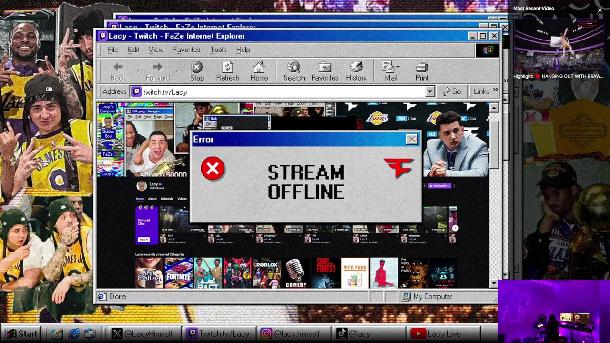Image resolution: width=610 pixels, height=343 pixels.
Task: Open the View menu
Action: [156, 50]
